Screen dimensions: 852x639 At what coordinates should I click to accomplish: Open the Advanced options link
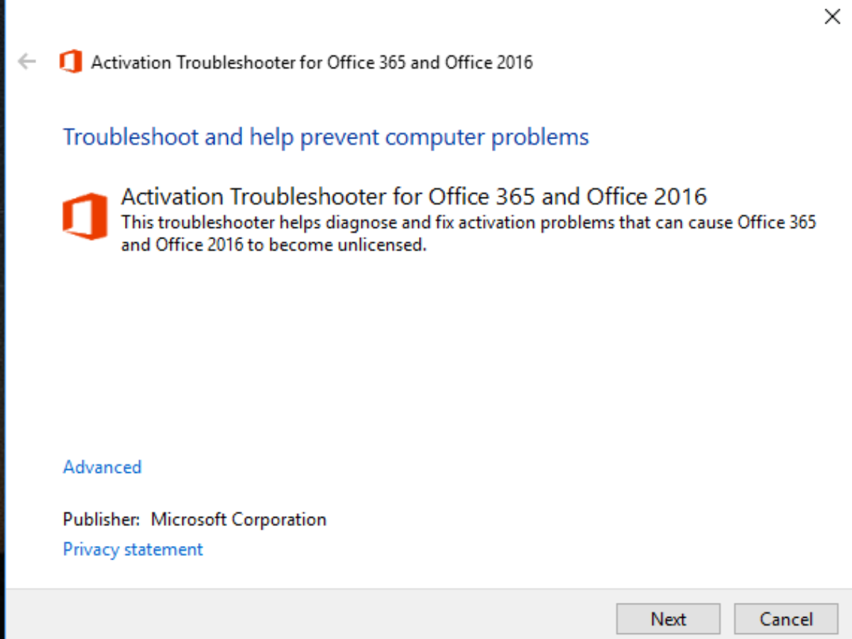tap(102, 467)
